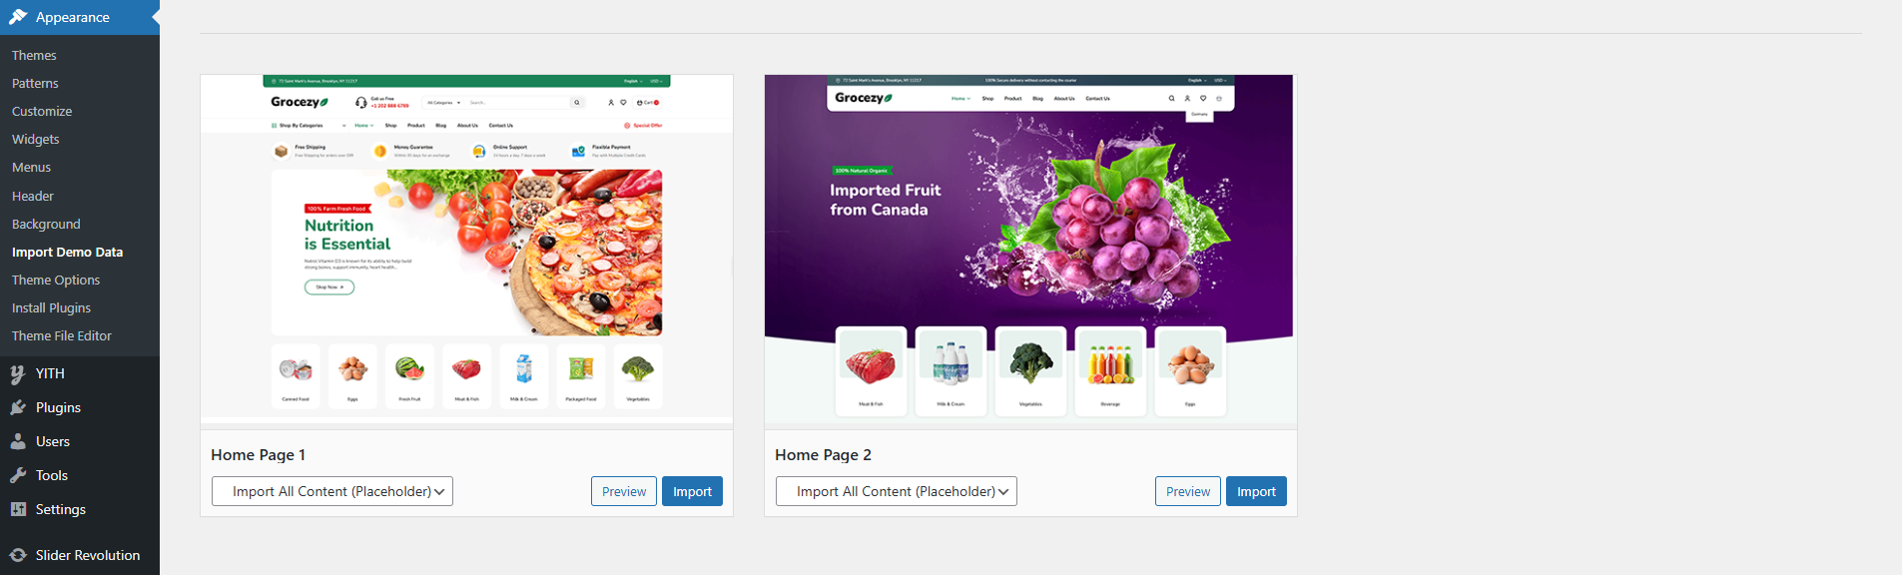1903x575 pixels.
Task: Click the Plugins plug icon
Action: pyautogui.click(x=18, y=407)
